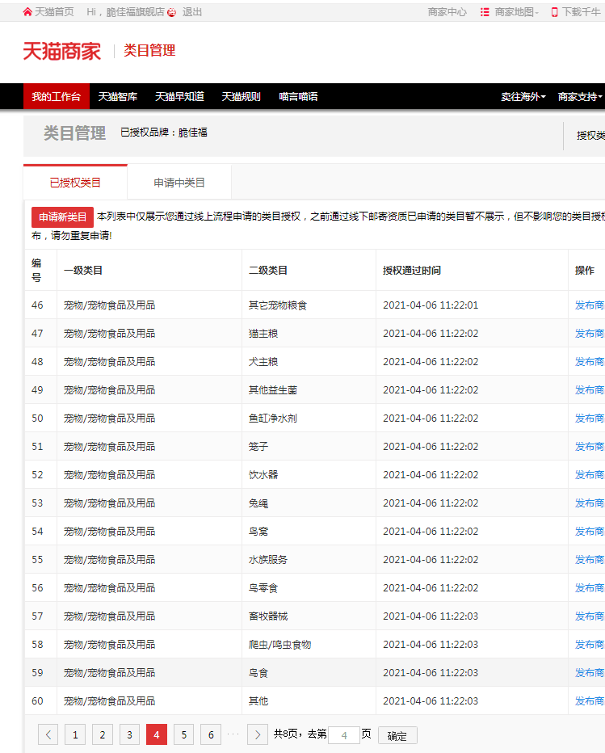Click 发布商 link in row 60
The height and width of the screenshot is (753, 605).
point(590,701)
